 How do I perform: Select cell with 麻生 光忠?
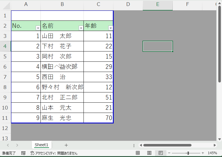point(62,118)
